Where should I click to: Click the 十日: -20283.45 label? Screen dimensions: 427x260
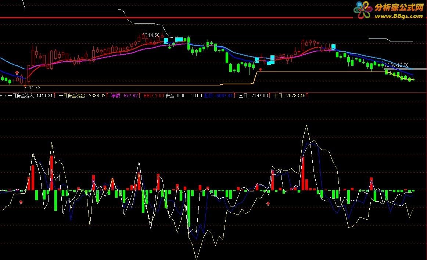(x=289, y=96)
